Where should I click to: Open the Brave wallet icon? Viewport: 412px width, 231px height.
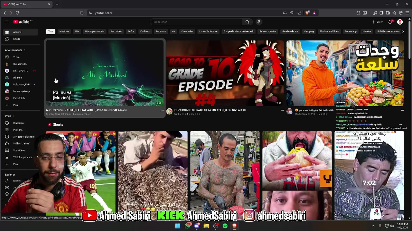pyautogui.click(x=388, y=13)
